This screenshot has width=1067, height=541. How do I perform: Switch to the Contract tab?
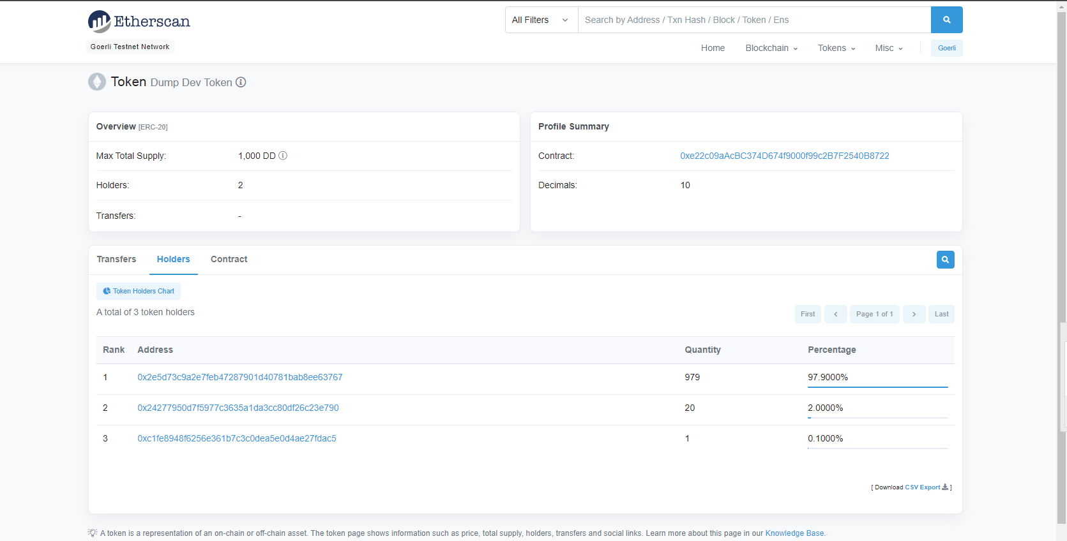(229, 259)
